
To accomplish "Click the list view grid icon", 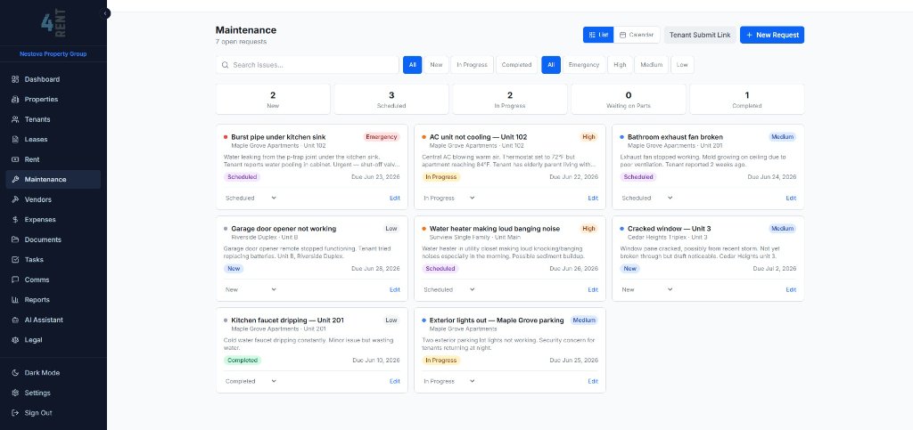I will point(592,35).
